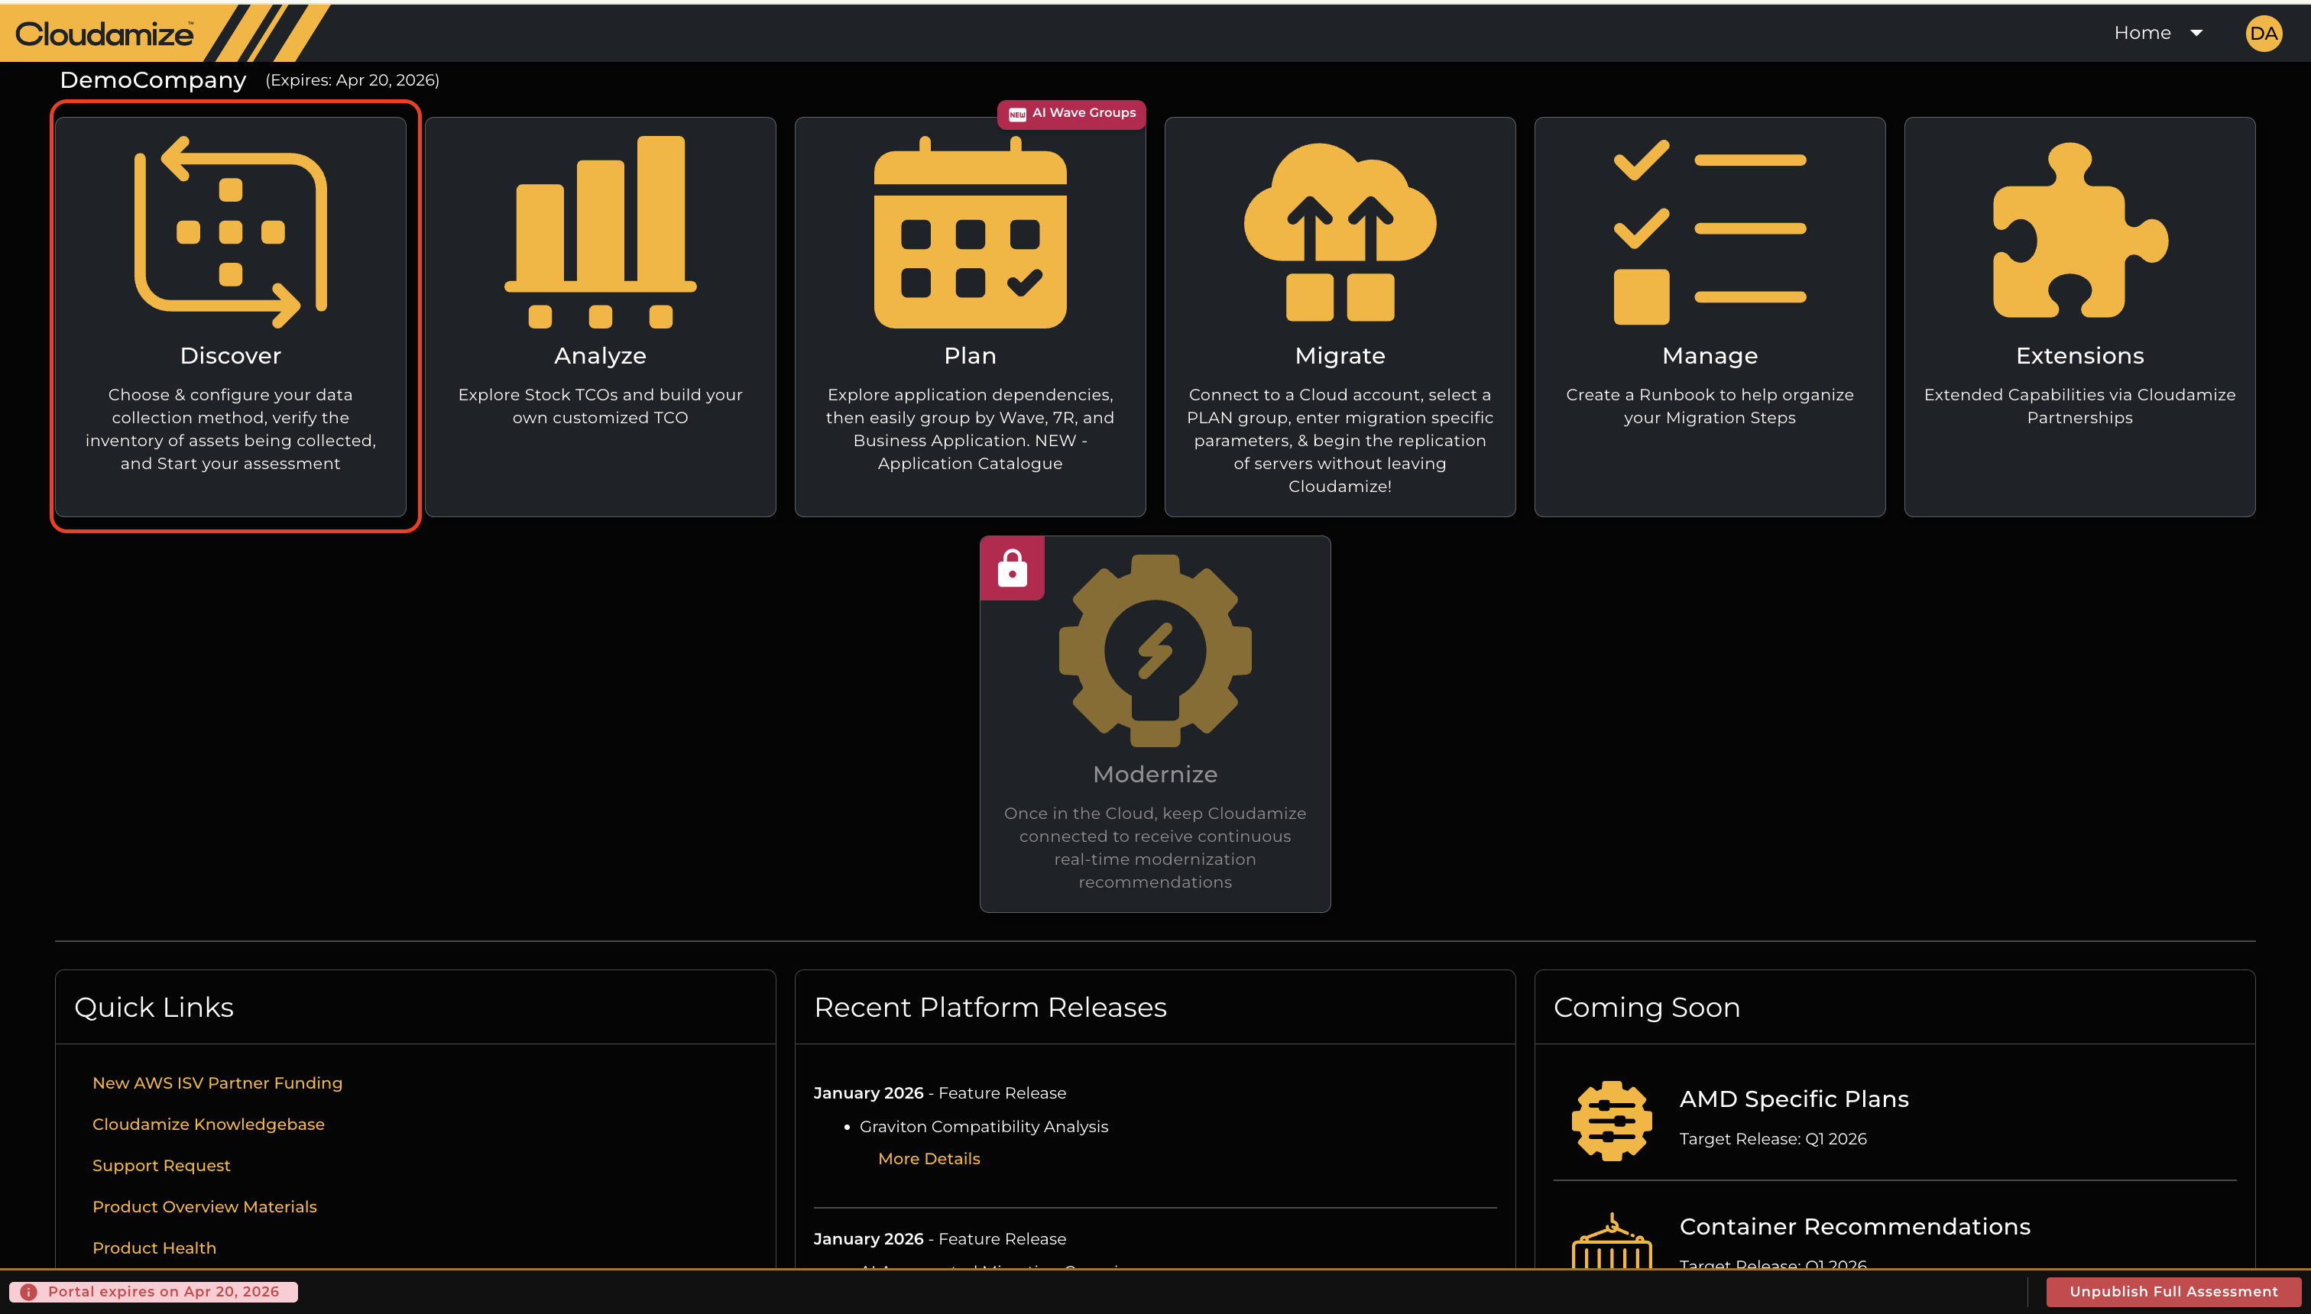The image size is (2311, 1314).
Task: Click the Home menu label
Action: [2141, 34]
